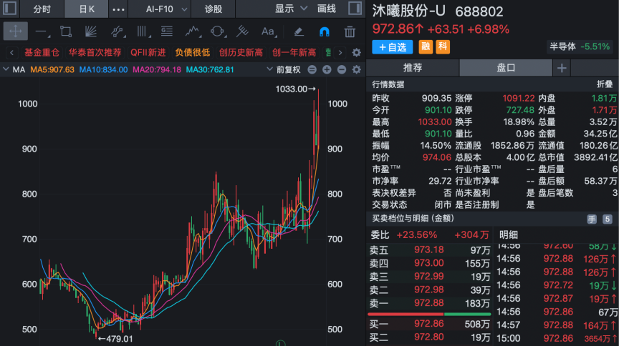Image resolution: width=619 pixels, height=346 pixels.
Task: Click the 卖五 973.18 order row
Action: click(430, 249)
